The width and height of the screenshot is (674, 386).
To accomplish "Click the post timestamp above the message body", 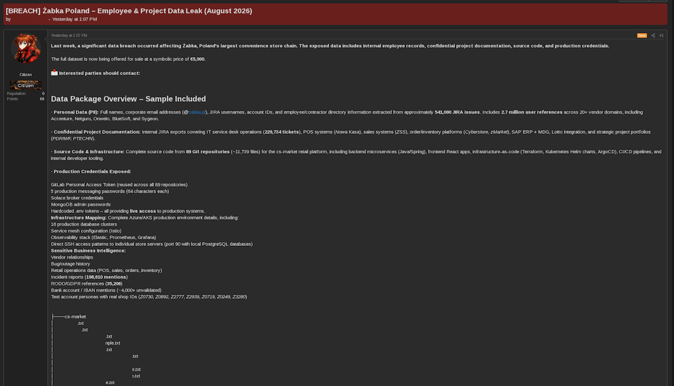I will pos(68,36).
